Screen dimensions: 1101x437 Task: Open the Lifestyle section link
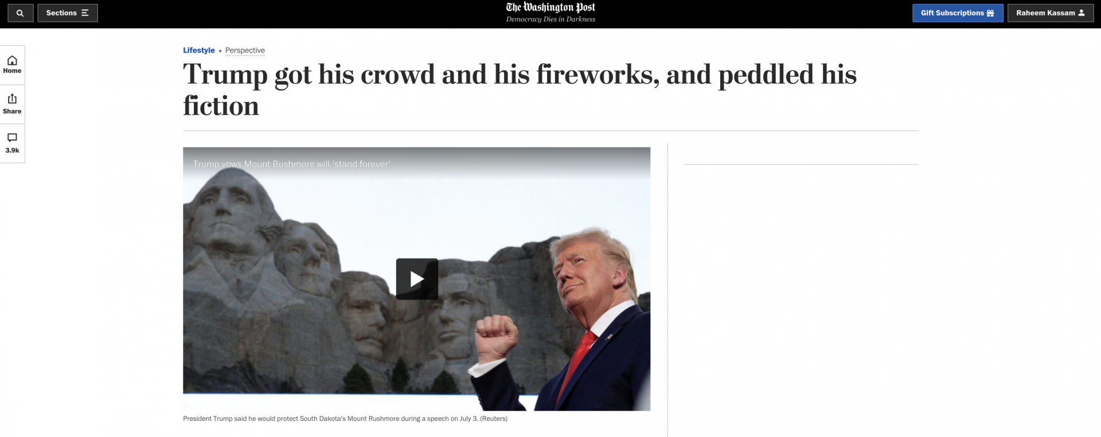[x=199, y=50]
